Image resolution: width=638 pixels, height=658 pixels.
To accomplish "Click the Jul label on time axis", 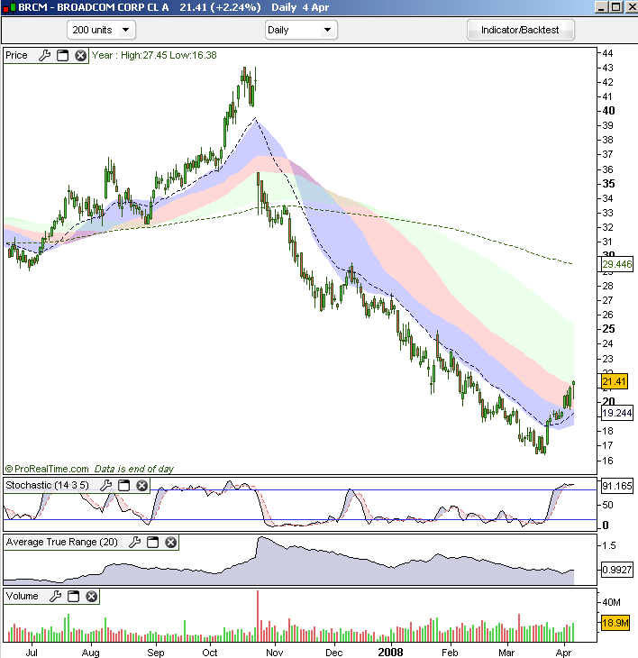I will (x=32, y=653).
